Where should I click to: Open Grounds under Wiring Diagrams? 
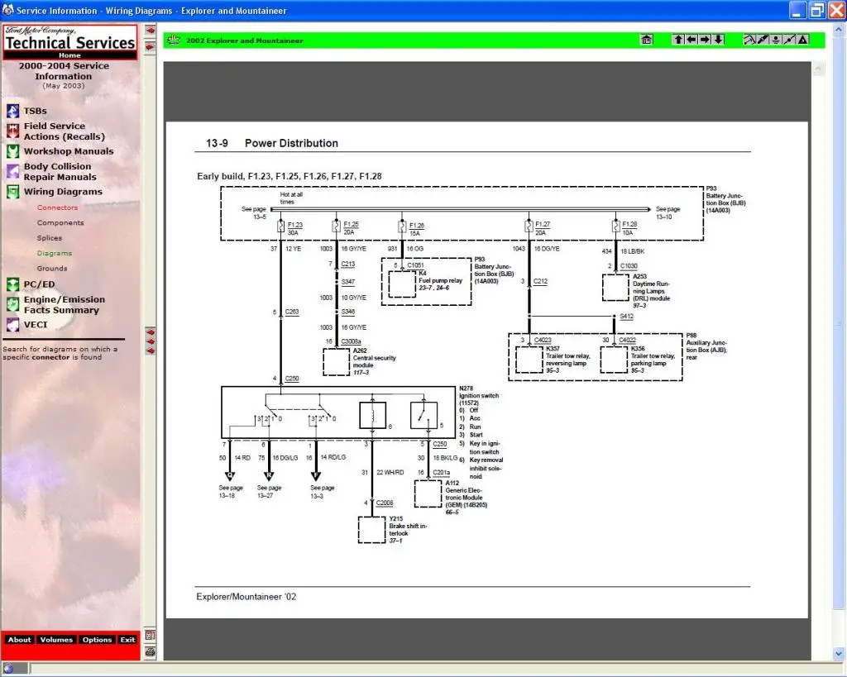[52, 268]
